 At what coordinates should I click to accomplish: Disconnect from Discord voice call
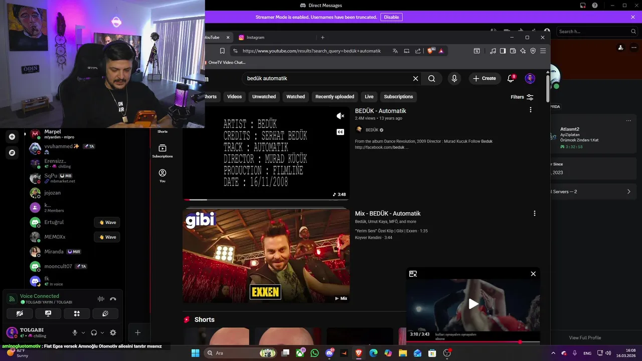tap(113, 299)
